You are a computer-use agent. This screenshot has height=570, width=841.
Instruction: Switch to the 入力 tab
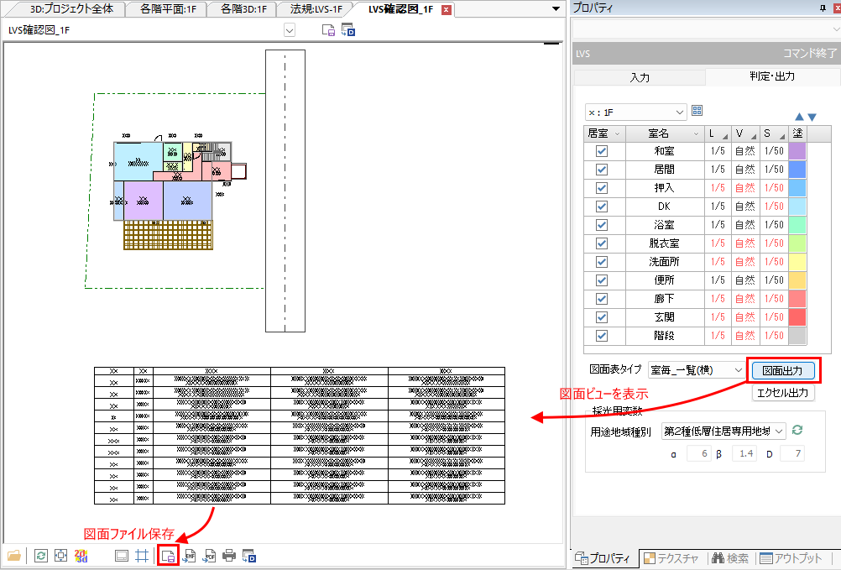click(640, 77)
